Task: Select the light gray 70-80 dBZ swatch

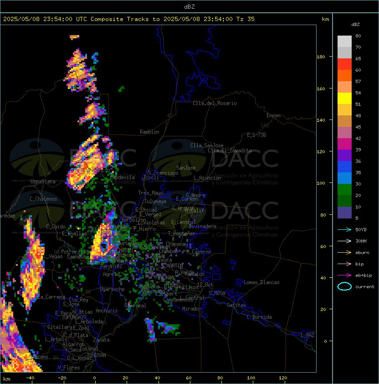Action: (x=344, y=42)
